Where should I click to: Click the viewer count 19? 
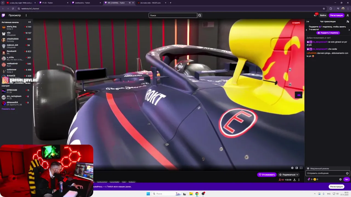[x=281, y=180]
